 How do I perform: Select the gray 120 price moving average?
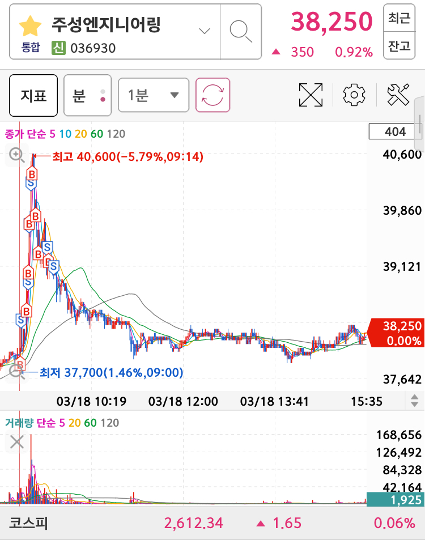click(x=116, y=134)
